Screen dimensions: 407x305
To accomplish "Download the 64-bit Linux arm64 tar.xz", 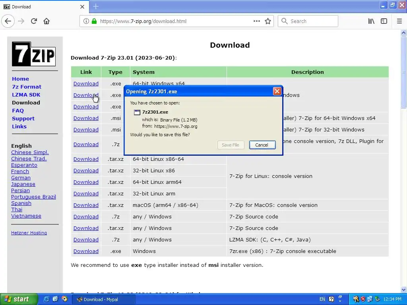I will (x=86, y=182).
